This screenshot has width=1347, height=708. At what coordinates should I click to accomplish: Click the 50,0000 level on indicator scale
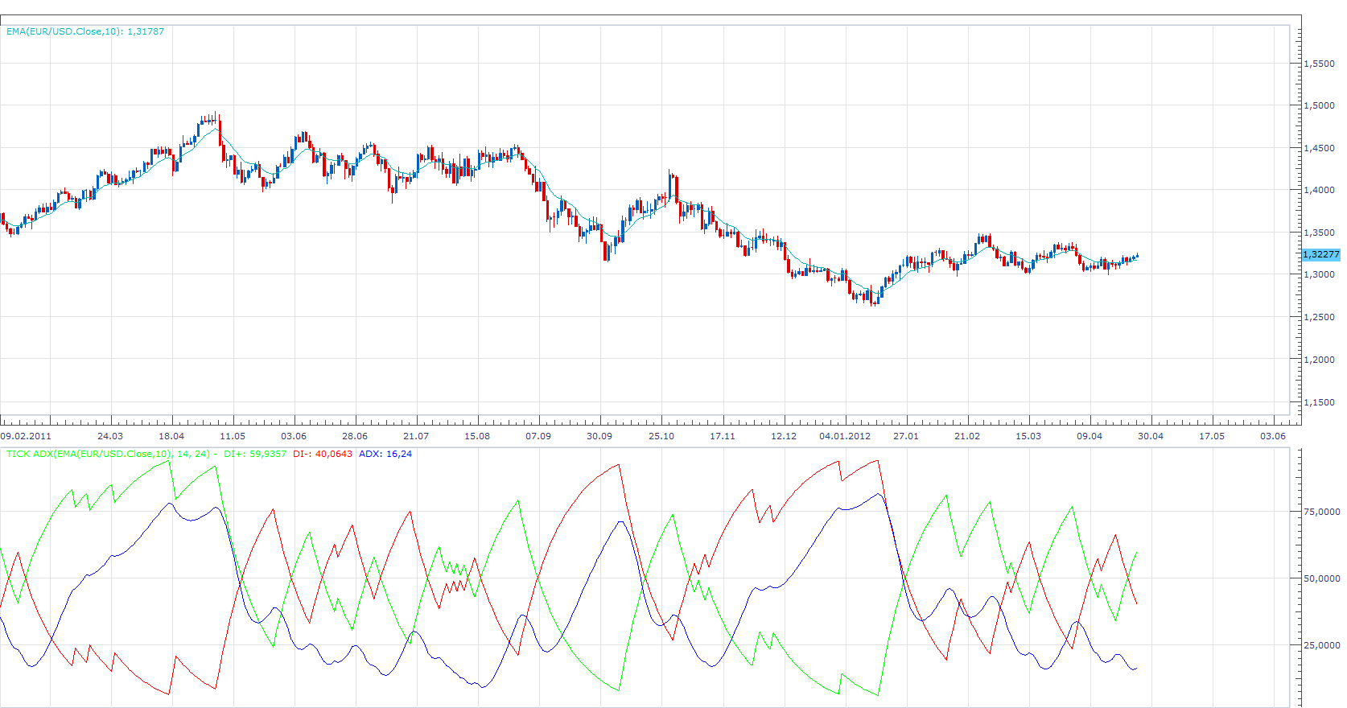click(x=1321, y=578)
